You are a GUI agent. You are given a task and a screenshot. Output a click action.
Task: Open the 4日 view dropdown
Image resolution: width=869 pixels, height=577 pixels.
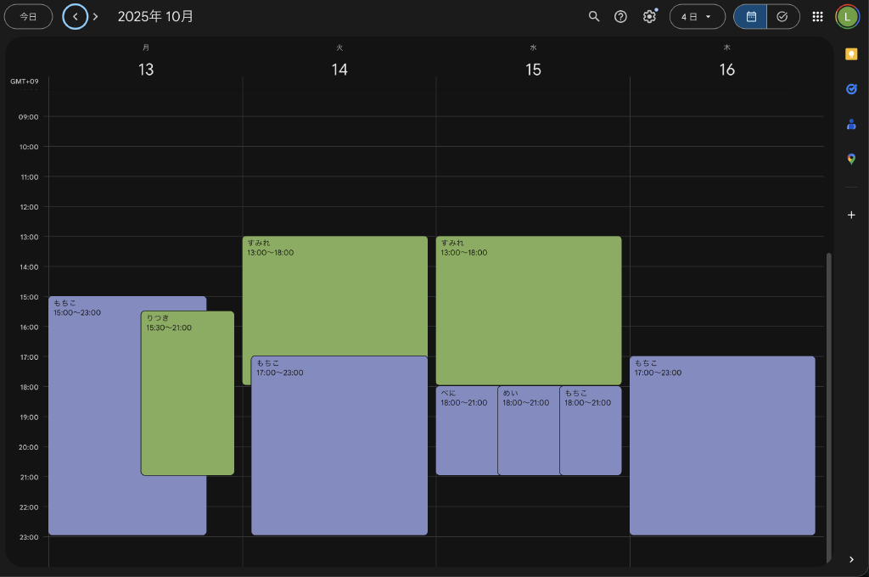pyautogui.click(x=698, y=17)
